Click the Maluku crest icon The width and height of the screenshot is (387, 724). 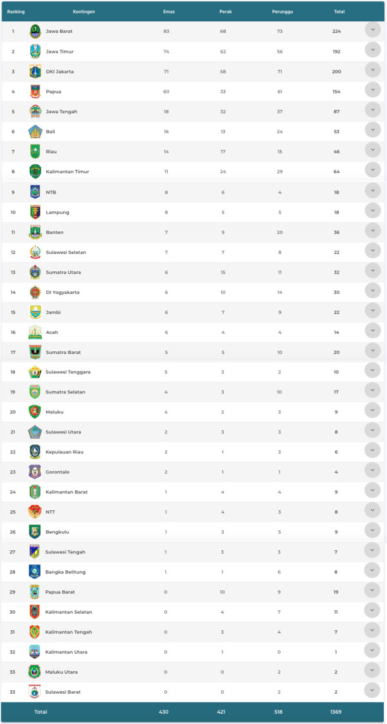point(35,412)
